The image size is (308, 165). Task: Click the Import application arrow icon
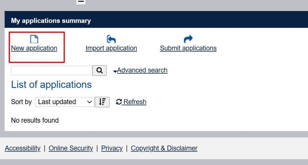[111, 39]
